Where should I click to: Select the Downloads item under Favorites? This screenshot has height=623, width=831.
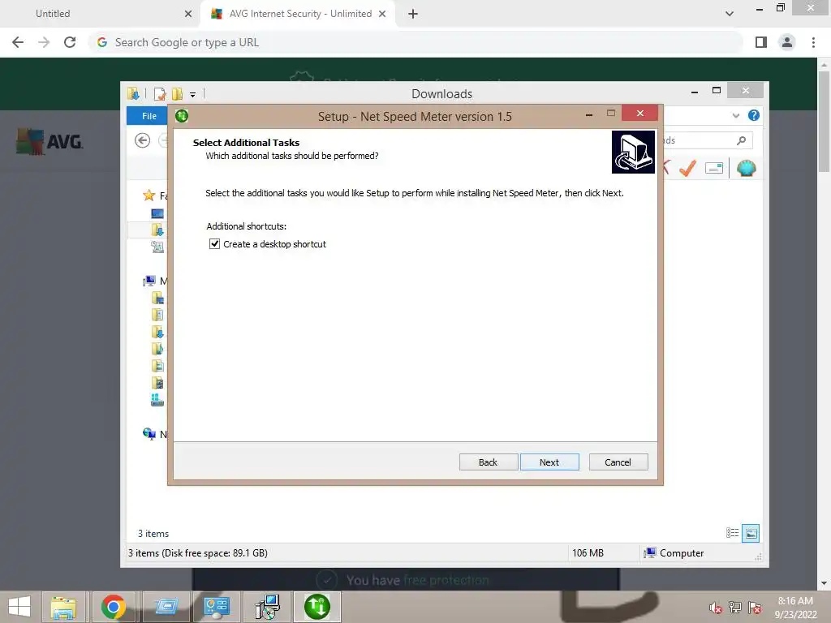pos(157,230)
